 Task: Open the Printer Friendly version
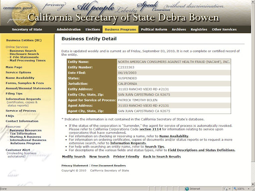pyautogui.click(x=126, y=156)
